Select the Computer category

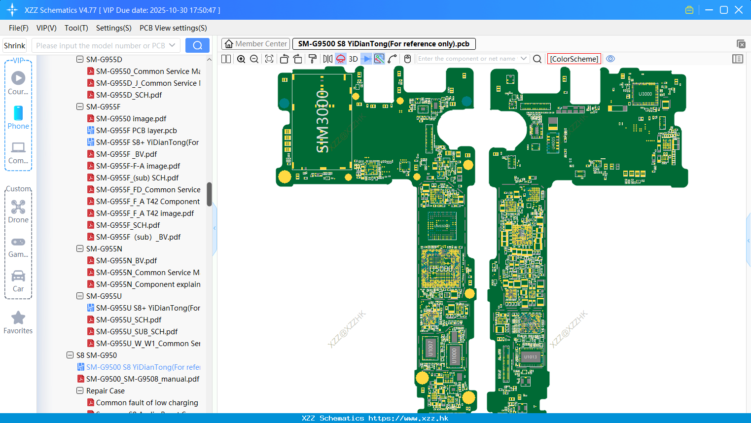point(18,152)
